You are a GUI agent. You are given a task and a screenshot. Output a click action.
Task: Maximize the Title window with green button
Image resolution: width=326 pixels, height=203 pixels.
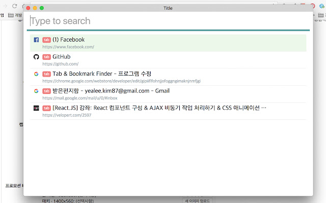pyautogui.click(x=42, y=8)
